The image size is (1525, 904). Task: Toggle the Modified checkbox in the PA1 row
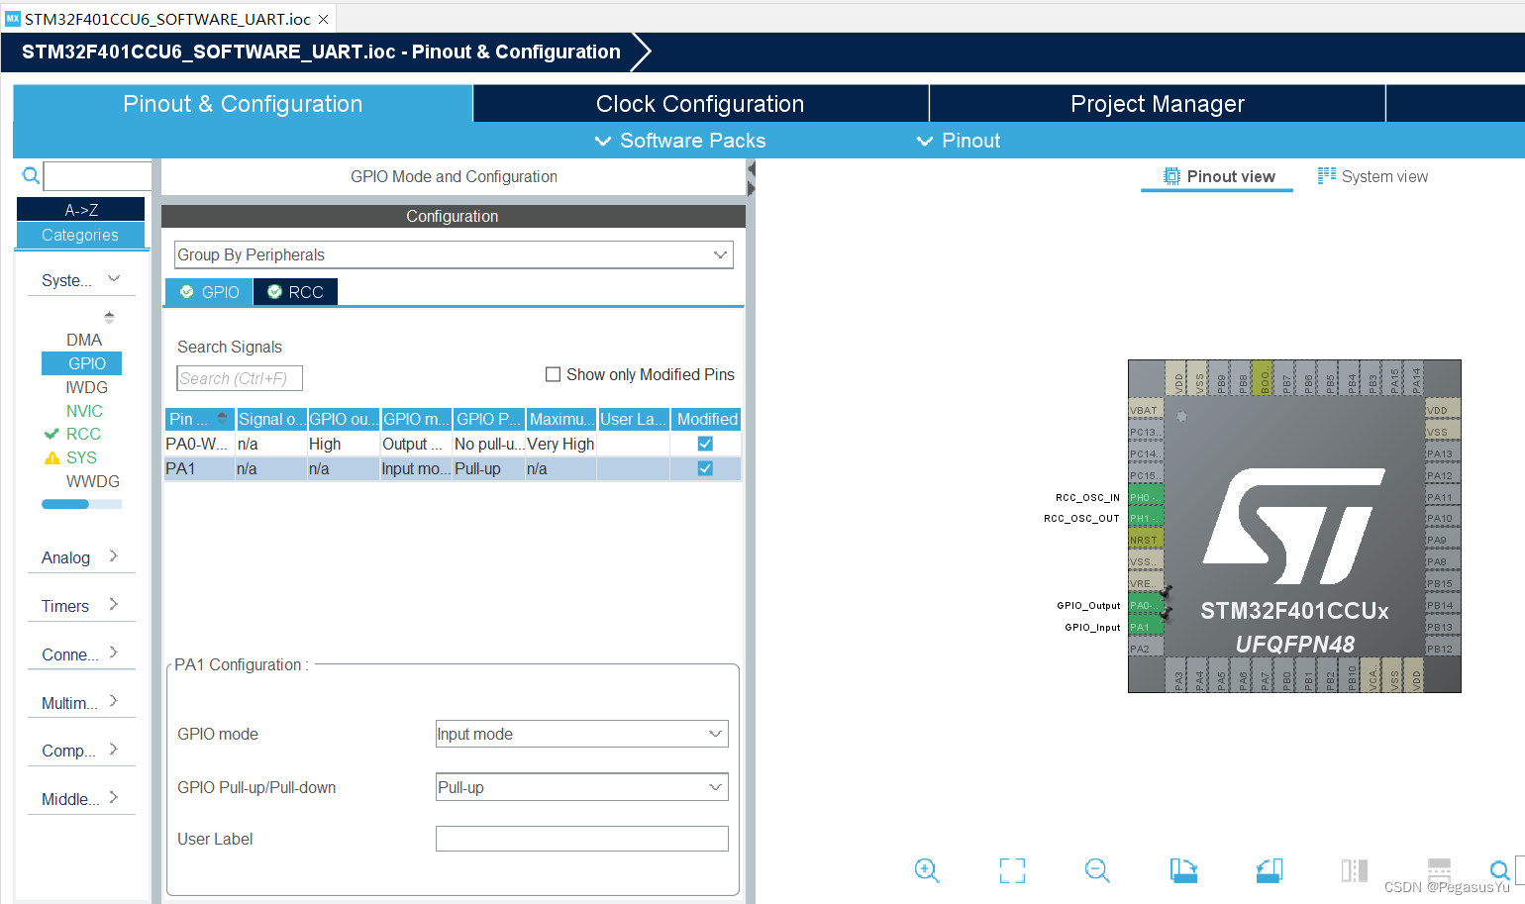[x=705, y=468]
